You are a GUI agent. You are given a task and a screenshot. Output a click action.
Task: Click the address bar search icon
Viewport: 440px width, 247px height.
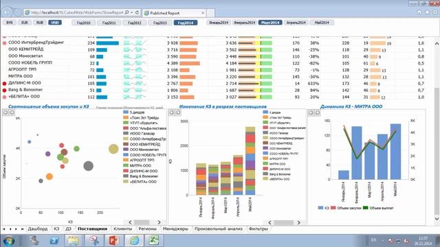(x=126, y=12)
